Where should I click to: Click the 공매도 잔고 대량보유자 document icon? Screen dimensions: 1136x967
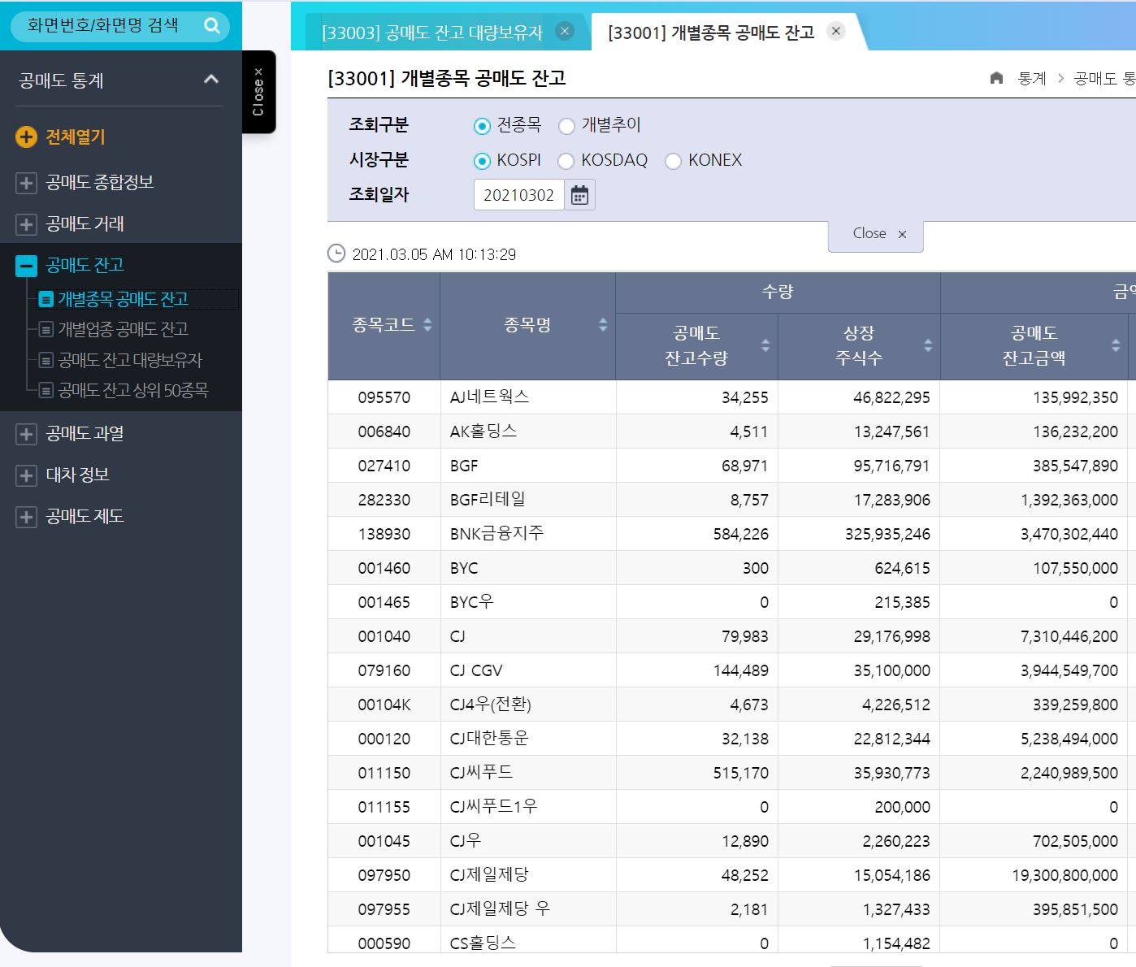coord(46,360)
